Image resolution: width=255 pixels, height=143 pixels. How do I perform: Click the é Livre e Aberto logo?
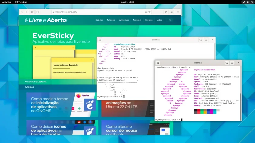tap(46, 20)
